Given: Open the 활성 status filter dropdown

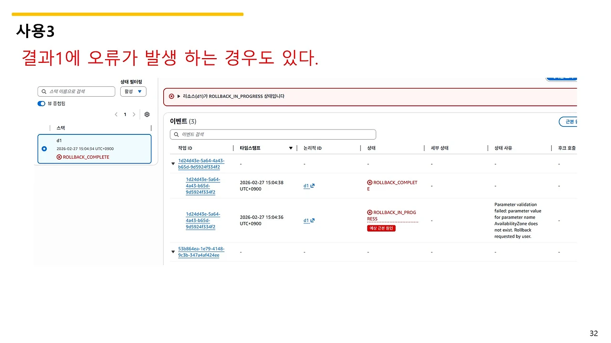Looking at the screenshot, I should click(x=133, y=91).
